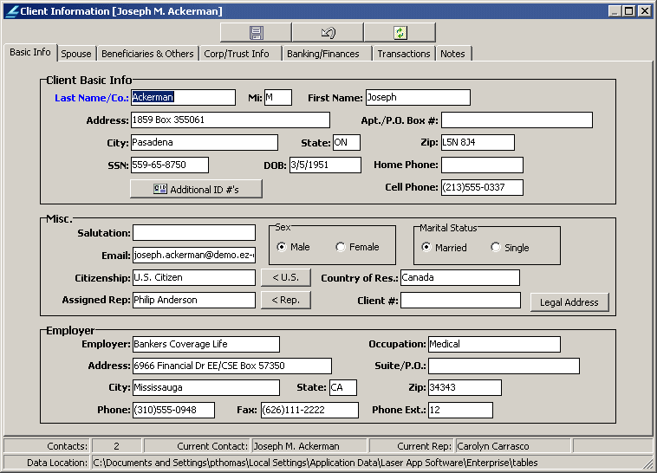Switch to the Spouse tab
The image size is (657, 473).
tap(76, 54)
